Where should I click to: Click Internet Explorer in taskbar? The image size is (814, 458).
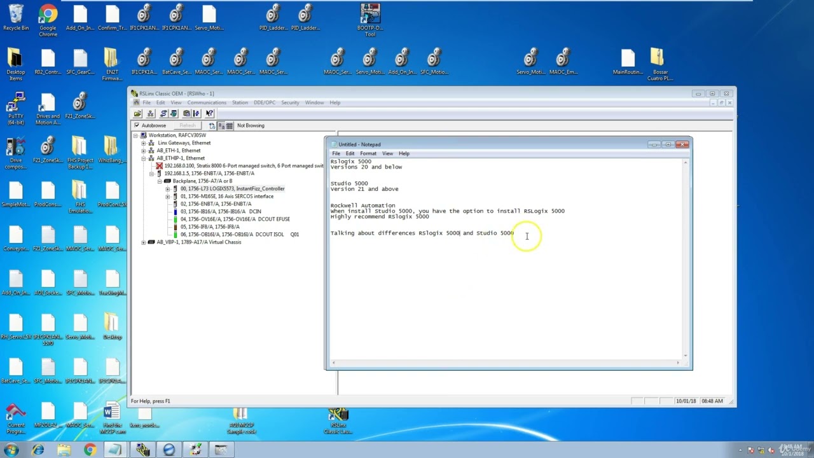[x=38, y=450]
